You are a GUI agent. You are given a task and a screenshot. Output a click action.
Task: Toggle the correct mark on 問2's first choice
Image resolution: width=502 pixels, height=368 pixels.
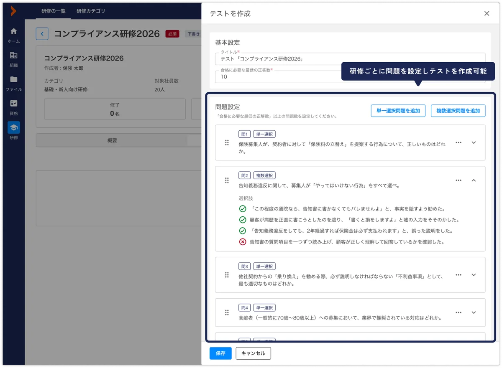pos(243,208)
